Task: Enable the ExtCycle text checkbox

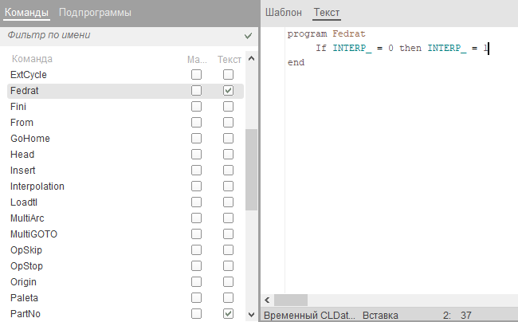Action: 228,75
